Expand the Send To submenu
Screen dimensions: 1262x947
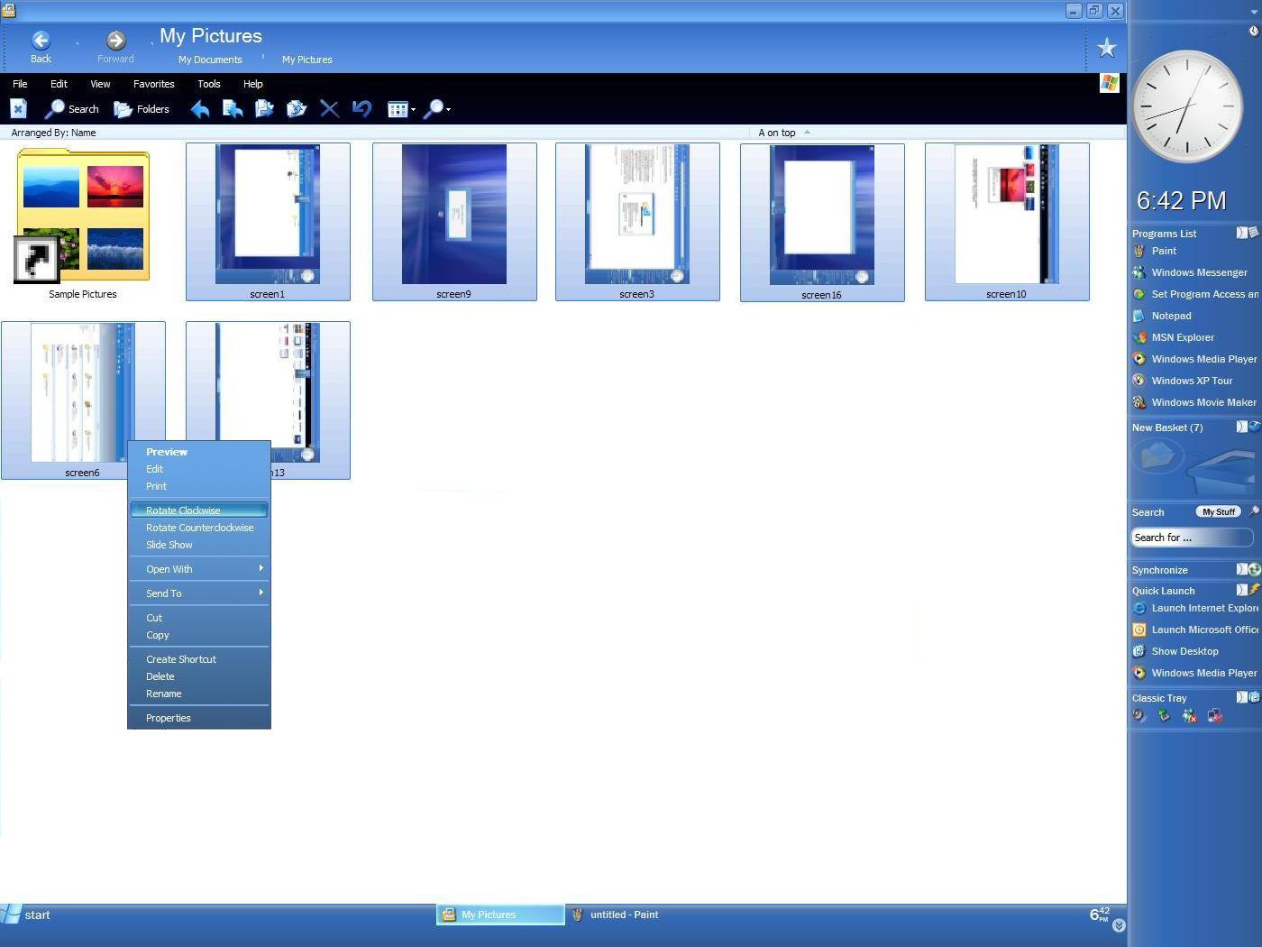coord(198,593)
